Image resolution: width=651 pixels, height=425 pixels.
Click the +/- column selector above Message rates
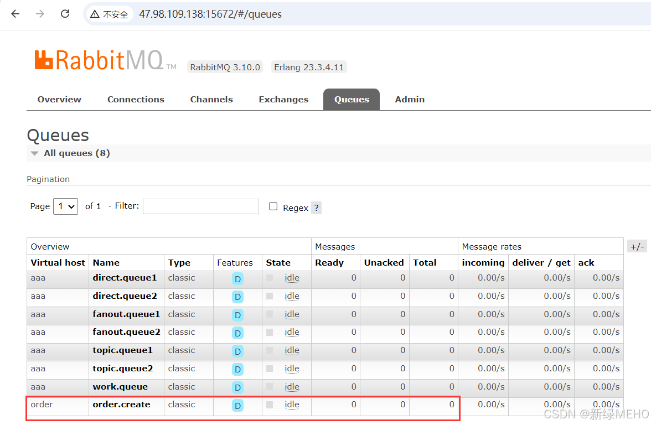tap(637, 246)
